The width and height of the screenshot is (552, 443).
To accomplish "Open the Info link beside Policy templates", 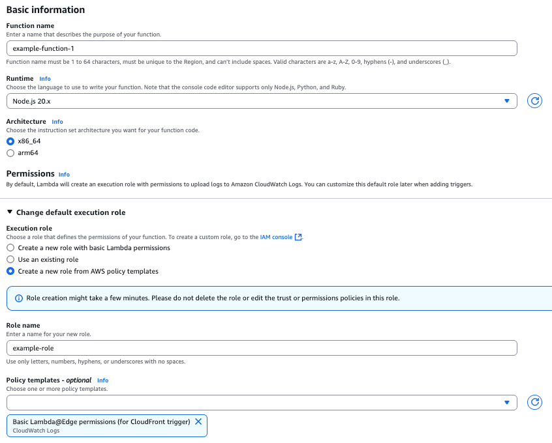I will 102,380.
